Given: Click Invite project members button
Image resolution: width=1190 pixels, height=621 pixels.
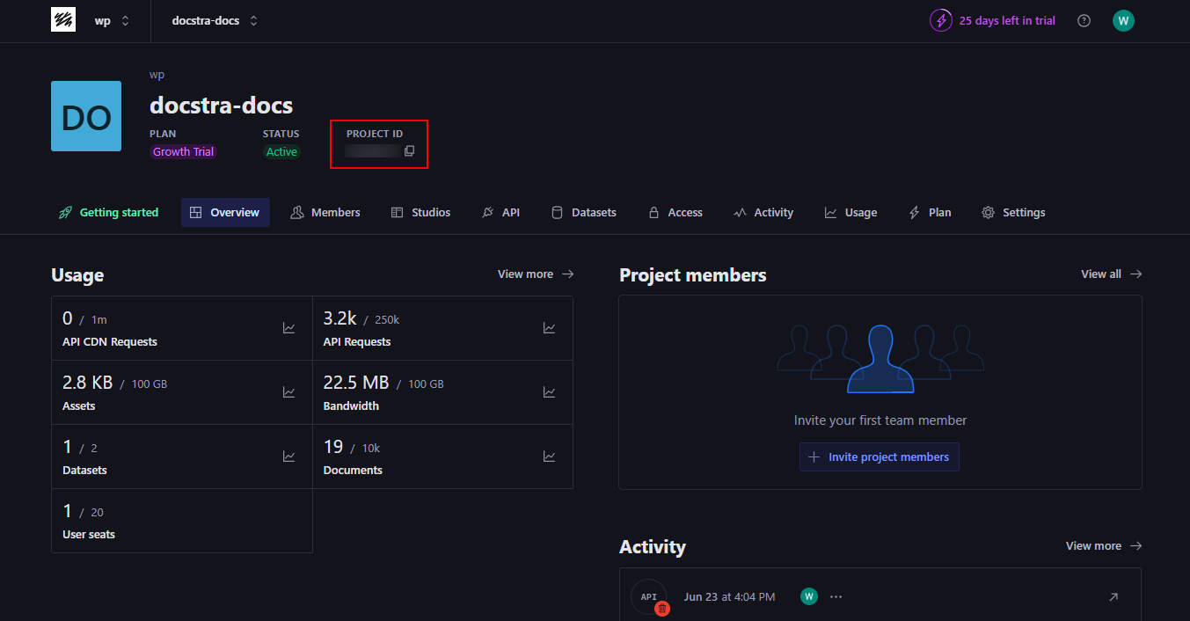Looking at the screenshot, I should pos(879,457).
